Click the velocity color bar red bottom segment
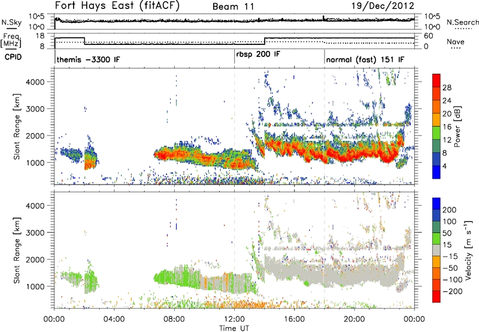Viewport: 479px width, 332px height. 436,297
